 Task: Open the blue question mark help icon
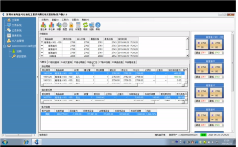click(98, 26)
